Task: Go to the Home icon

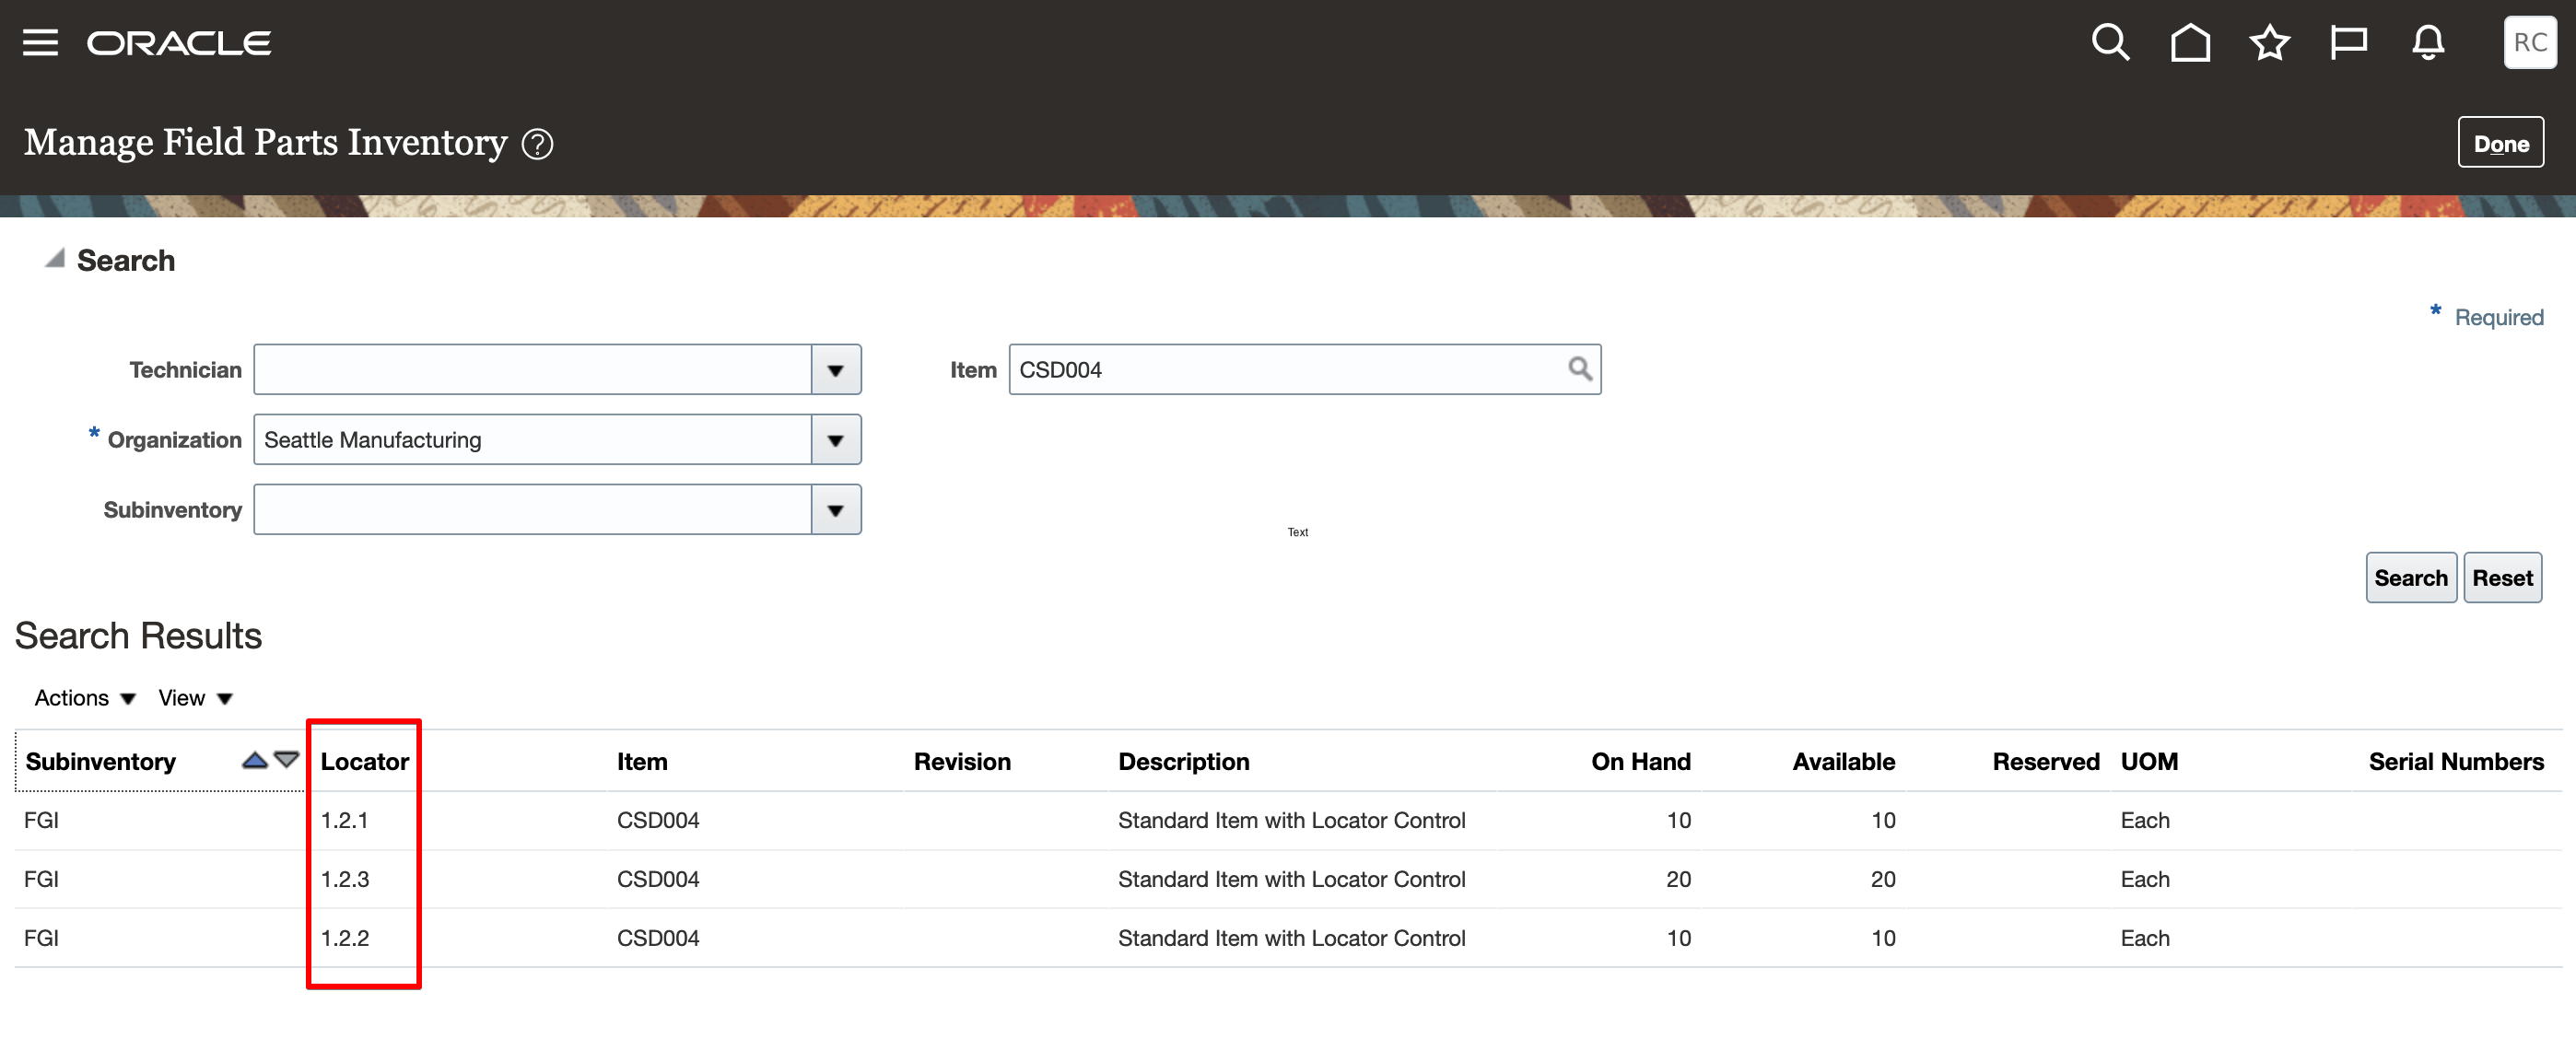Action: coord(2189,43)
